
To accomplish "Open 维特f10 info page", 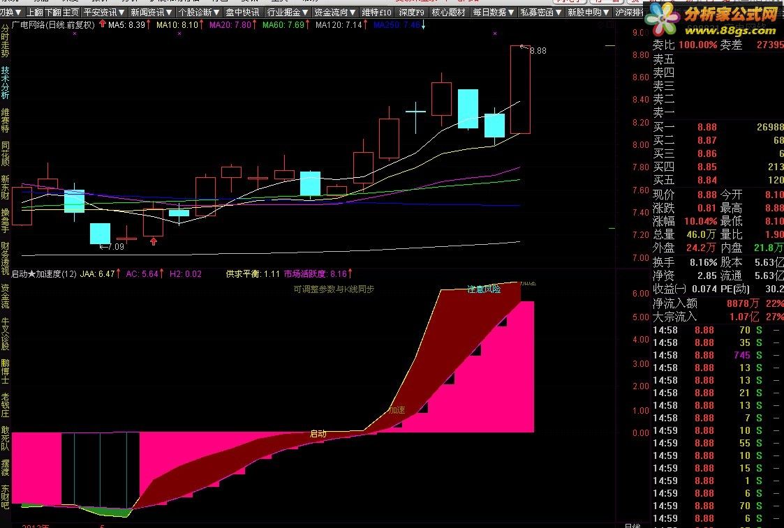I will 376,12.
